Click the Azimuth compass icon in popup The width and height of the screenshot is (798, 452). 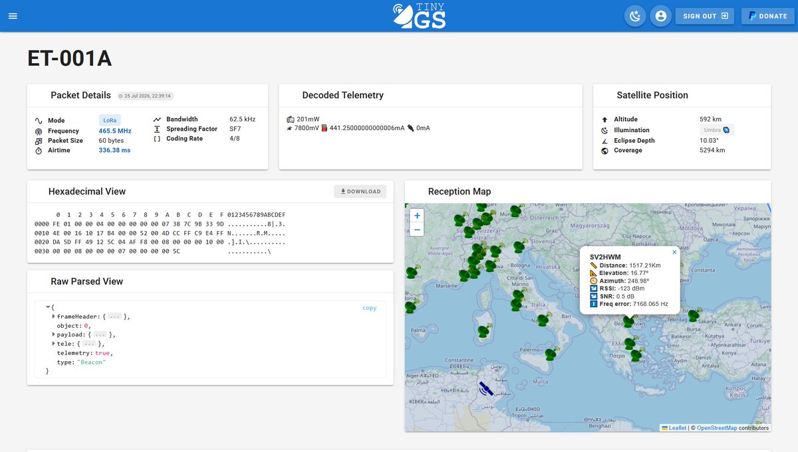(x=594, y=281)
